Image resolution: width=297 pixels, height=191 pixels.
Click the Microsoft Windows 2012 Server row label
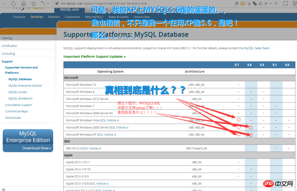point(87,99)
